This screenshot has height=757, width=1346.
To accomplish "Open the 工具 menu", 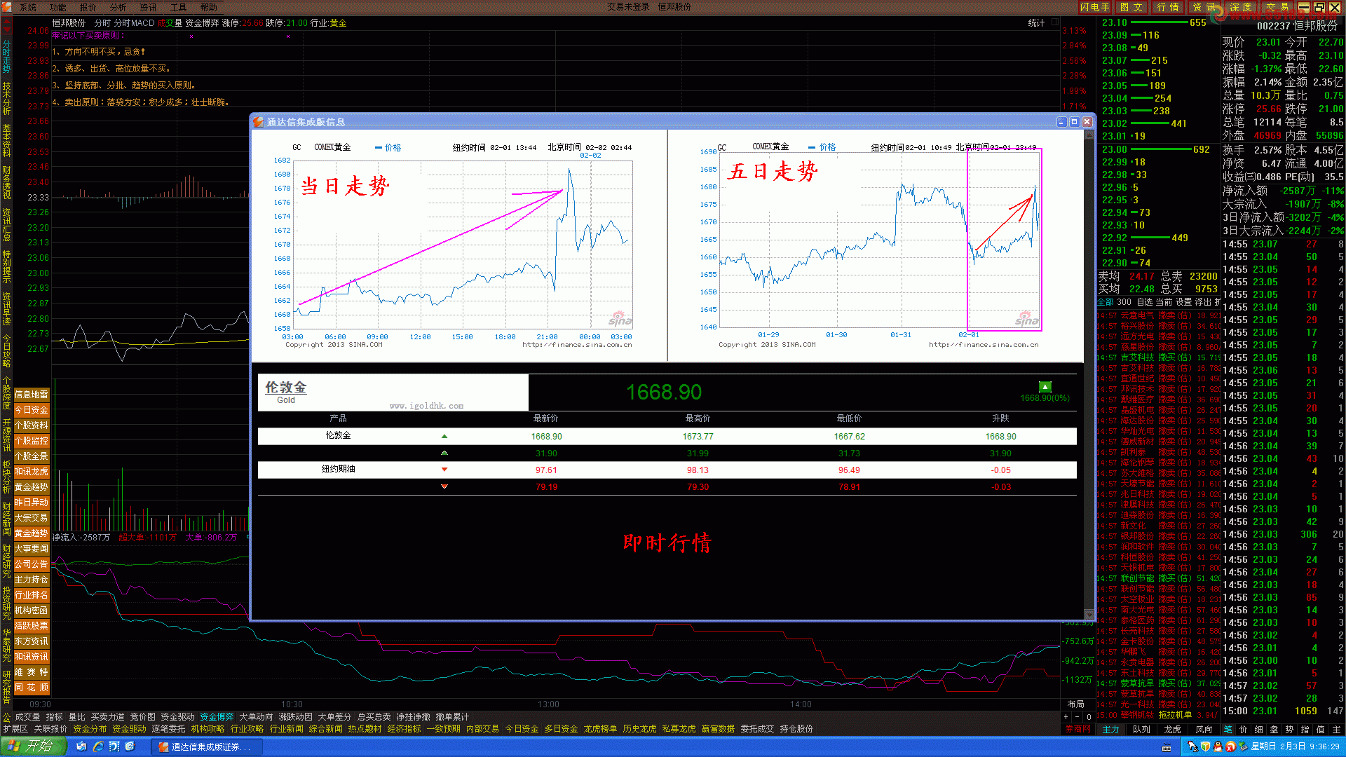I will click(x=178, y=7).
